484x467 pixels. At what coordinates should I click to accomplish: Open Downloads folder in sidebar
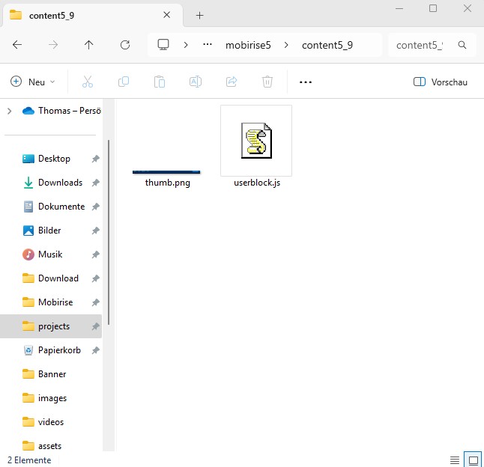pyautogui.click(x=60, y=183)
